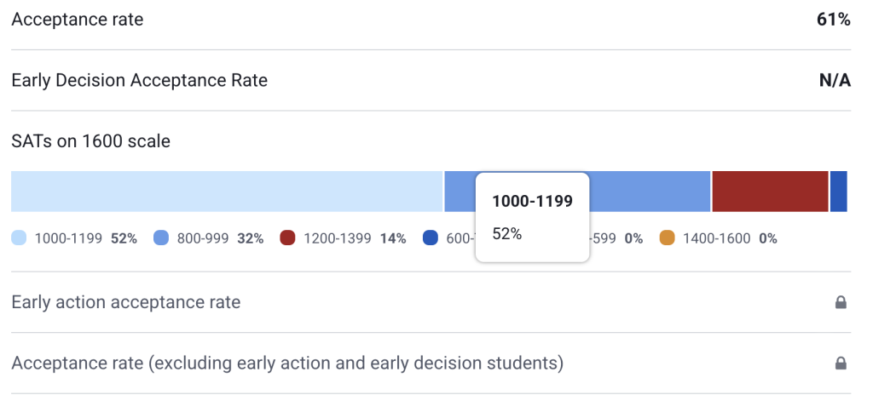Select the medium blue segment of the SAT bar

650,192
